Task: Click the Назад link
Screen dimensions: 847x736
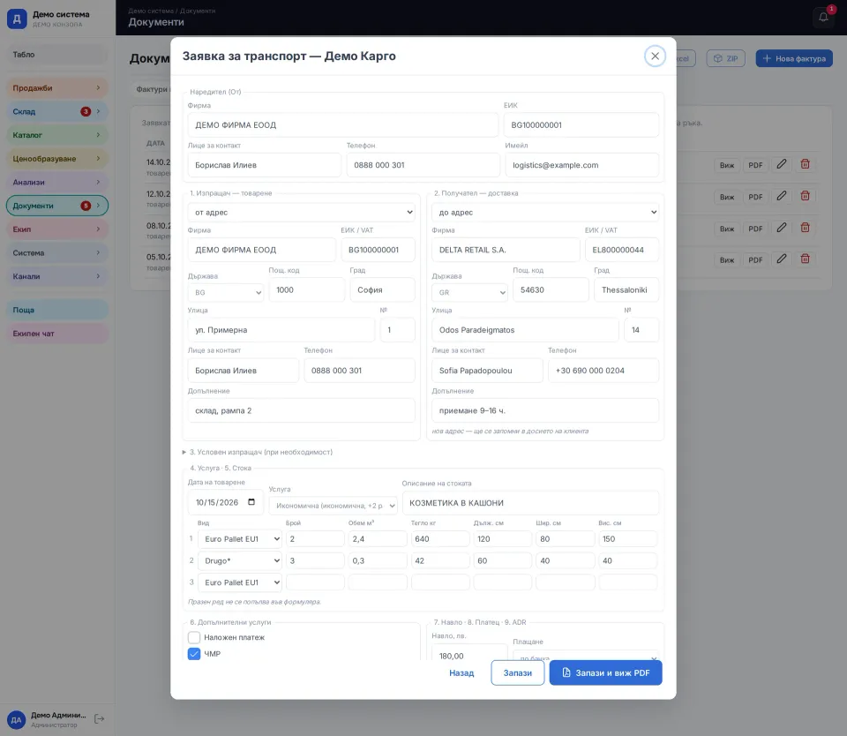Action: [461, 672]
